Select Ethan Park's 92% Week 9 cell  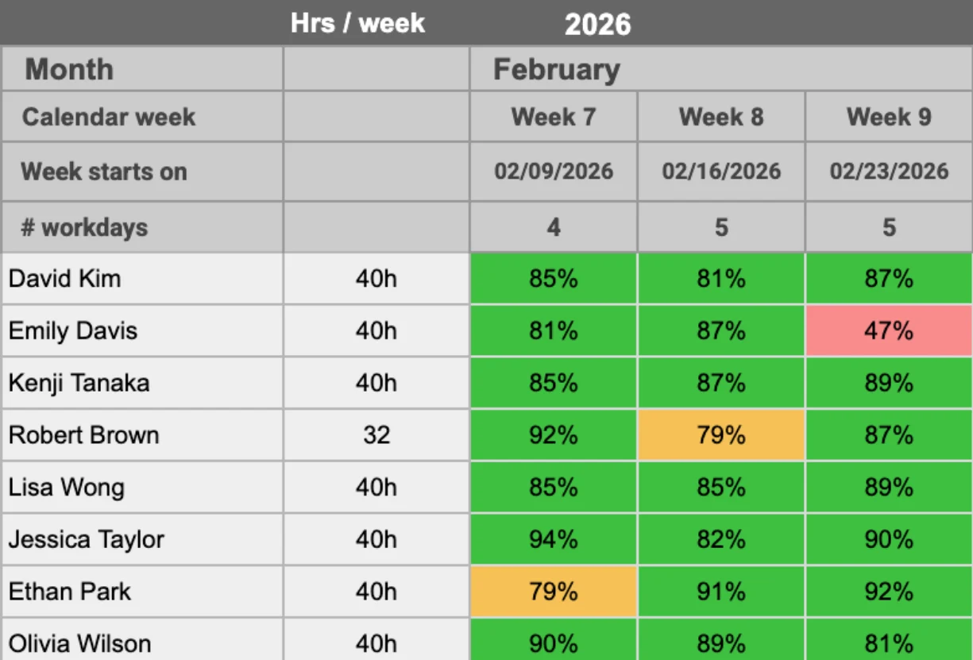pos(889,592)
